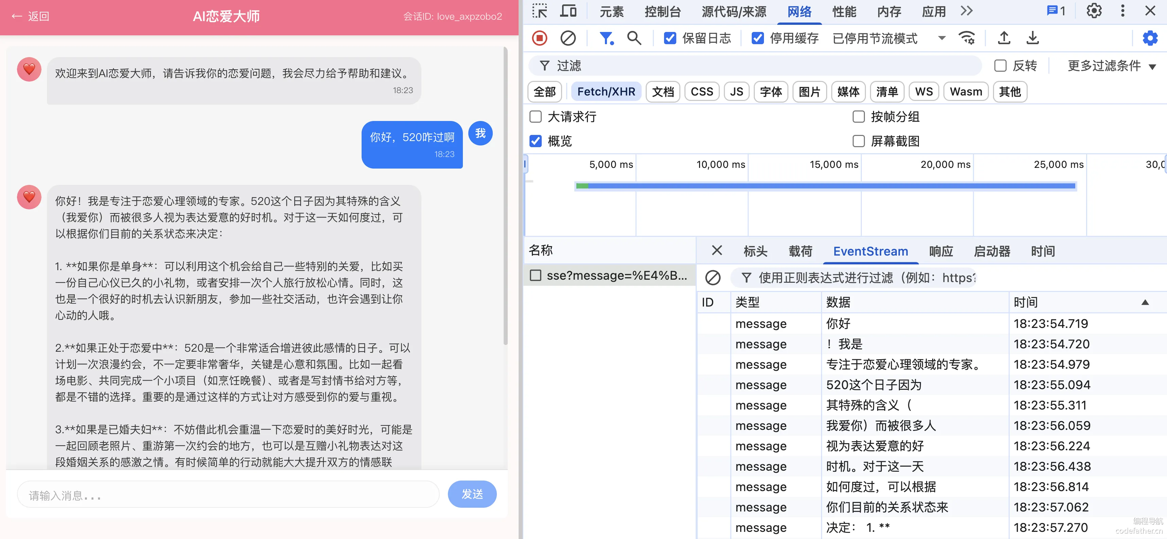Click the heart avatar beside the 520 reply
The image size is (1167, 539).
click(29, 197)
